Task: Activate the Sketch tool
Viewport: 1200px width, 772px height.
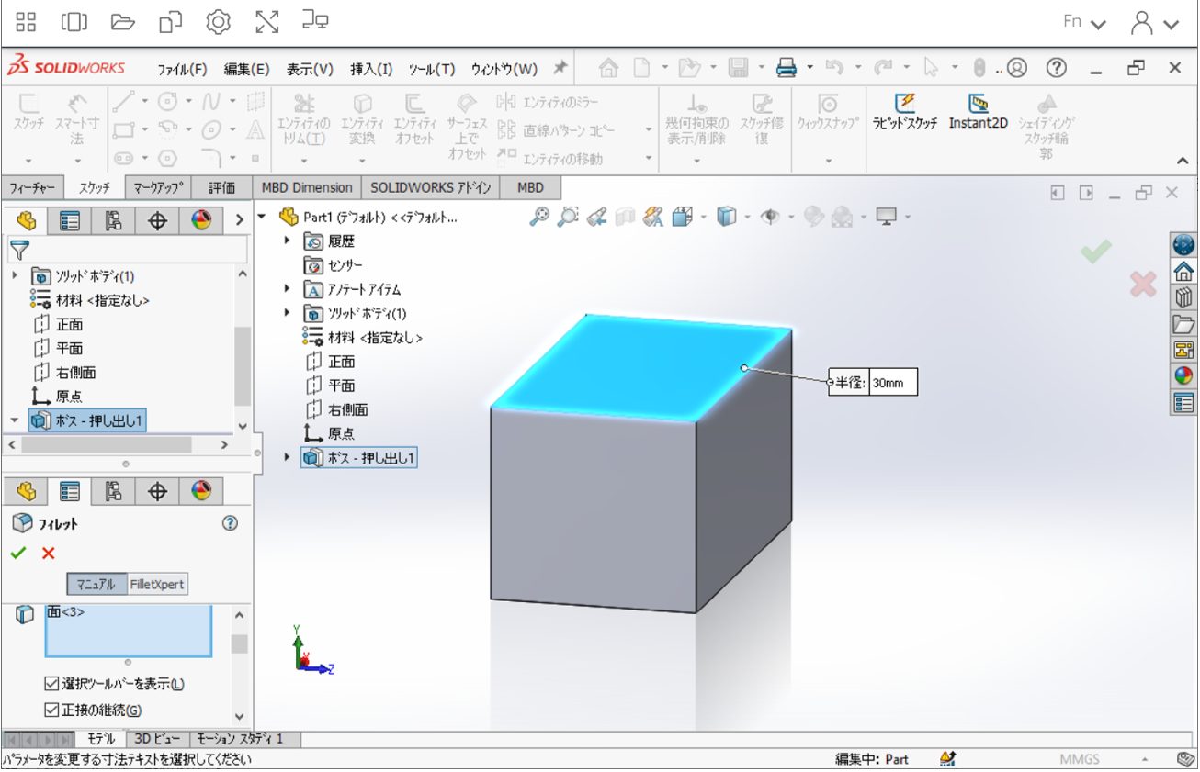Action: (28, 112)
